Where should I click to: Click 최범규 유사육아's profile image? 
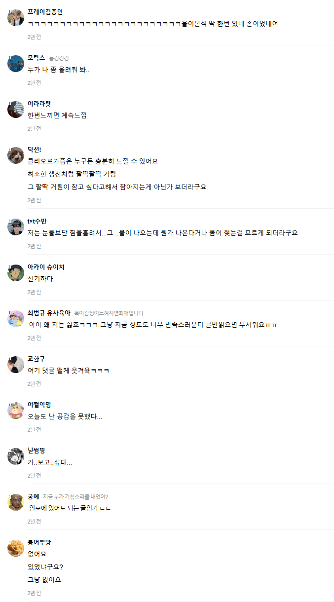coord(16,319)
